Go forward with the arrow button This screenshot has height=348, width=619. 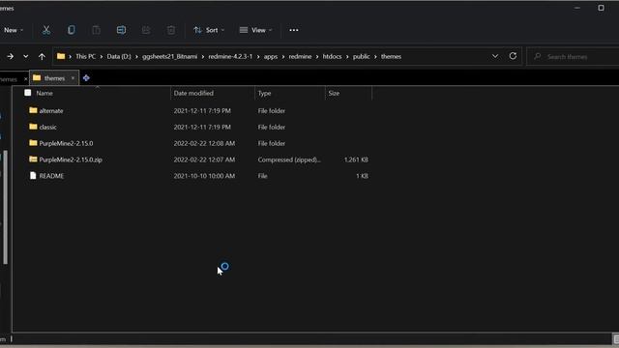(x=11, y=56)
